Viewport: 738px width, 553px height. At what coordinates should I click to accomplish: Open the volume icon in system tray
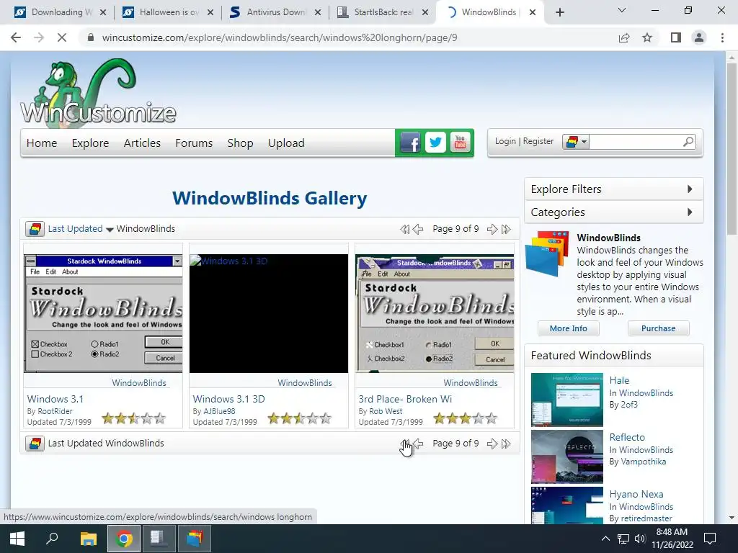[640, 539]
